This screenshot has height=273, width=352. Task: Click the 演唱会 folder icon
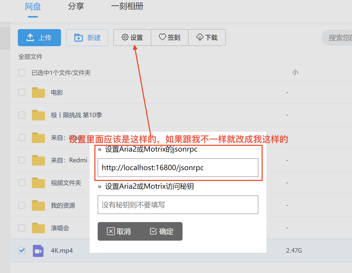38,228
